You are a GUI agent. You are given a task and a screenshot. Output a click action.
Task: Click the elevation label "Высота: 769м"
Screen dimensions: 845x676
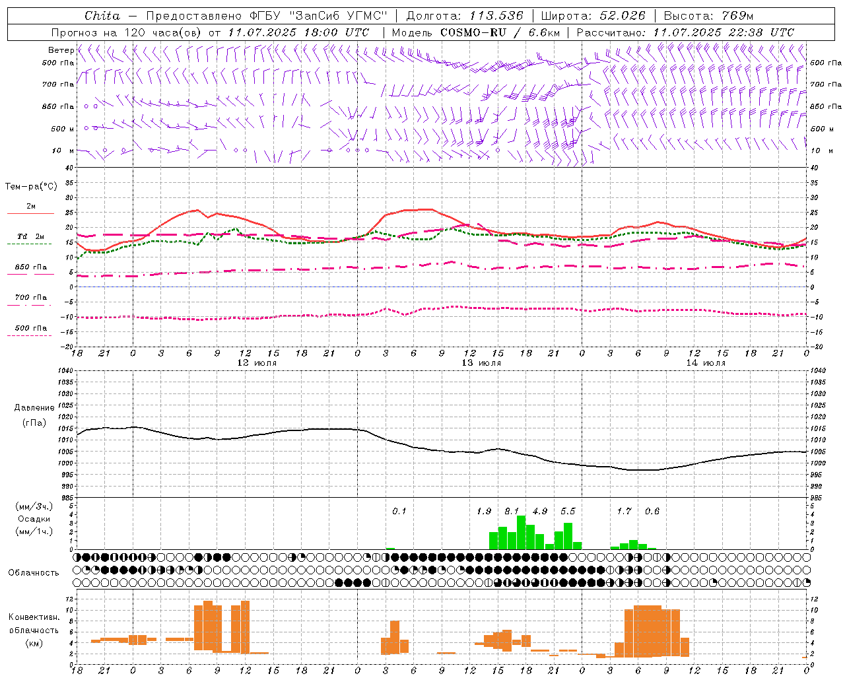point(708,16)
